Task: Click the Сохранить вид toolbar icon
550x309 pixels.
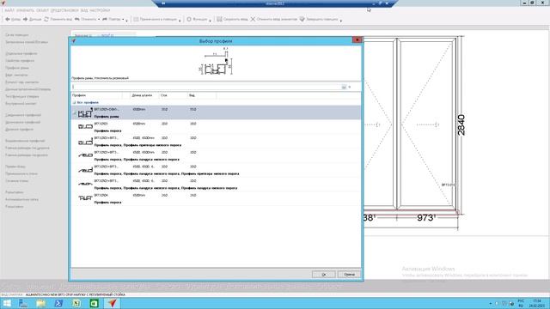Action: [x=219, y=19]
